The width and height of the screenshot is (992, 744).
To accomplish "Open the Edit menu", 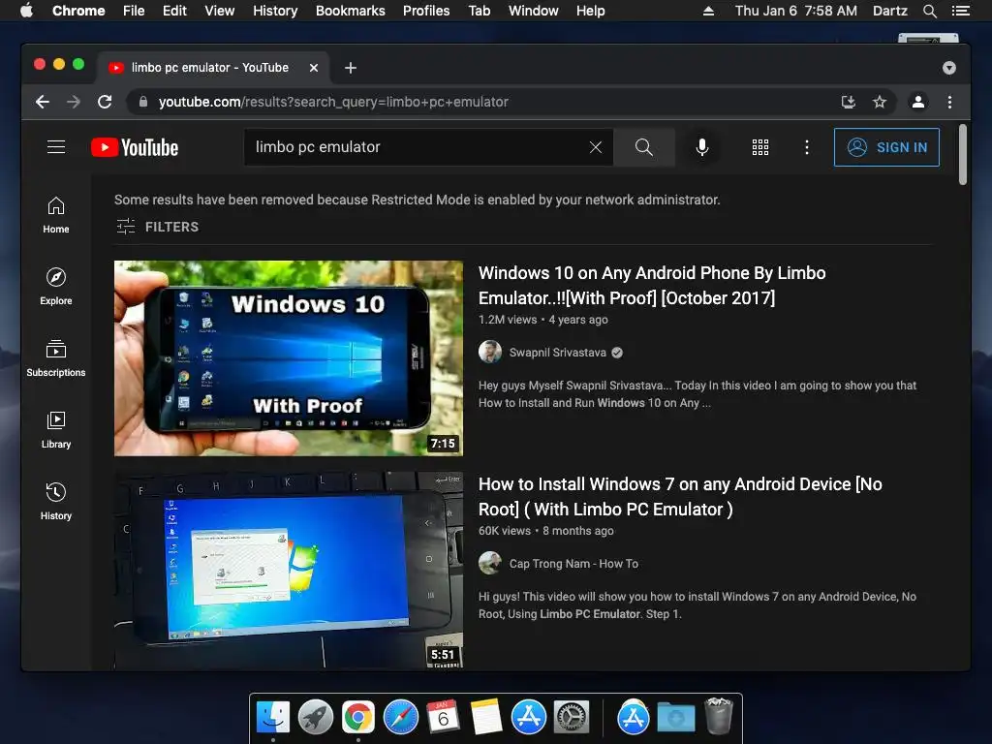I will click(174, 11).
